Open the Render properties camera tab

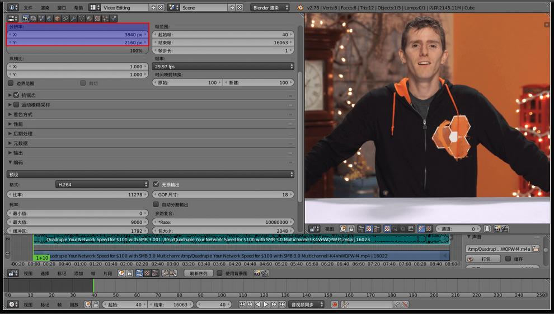pyautogui.click(x=26, y=18)
